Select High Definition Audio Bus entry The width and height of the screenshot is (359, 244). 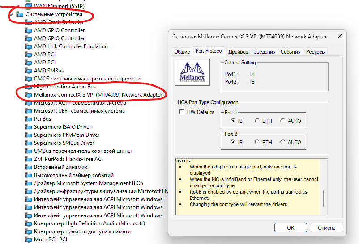[x=65, y=87]
